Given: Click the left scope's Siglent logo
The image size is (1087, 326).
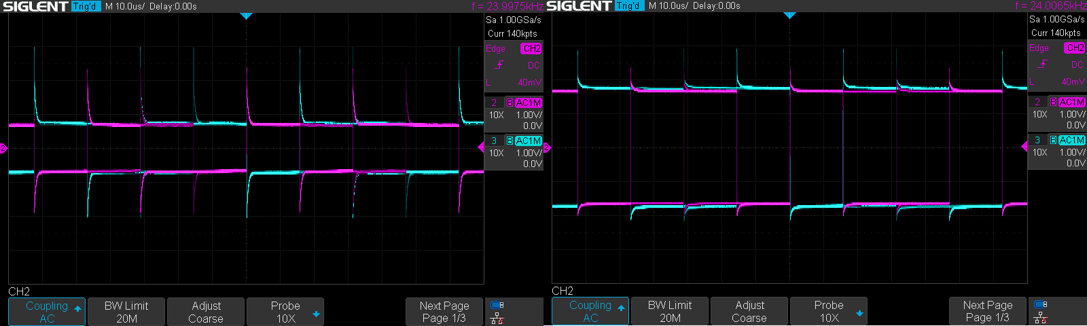Looking at the screenshot, I should (x=35, y=6).
